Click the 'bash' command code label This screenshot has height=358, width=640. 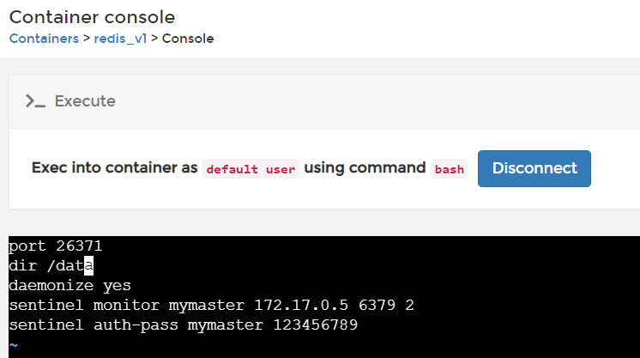(x=450, y=169)
